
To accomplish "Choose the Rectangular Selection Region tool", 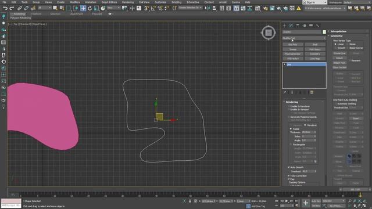I will point(69,8).
